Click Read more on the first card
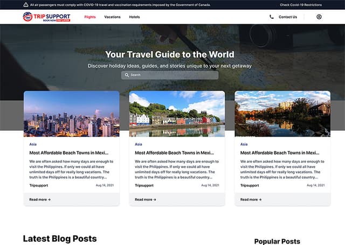Image resolution: width=345 pixels, height=245 pixels. (x=40, y=199)
